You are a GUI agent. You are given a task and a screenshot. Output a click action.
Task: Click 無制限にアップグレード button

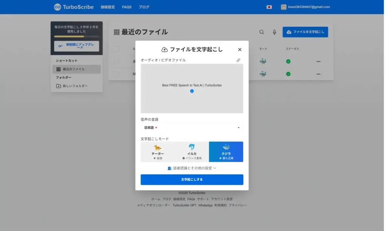[77, 46]
